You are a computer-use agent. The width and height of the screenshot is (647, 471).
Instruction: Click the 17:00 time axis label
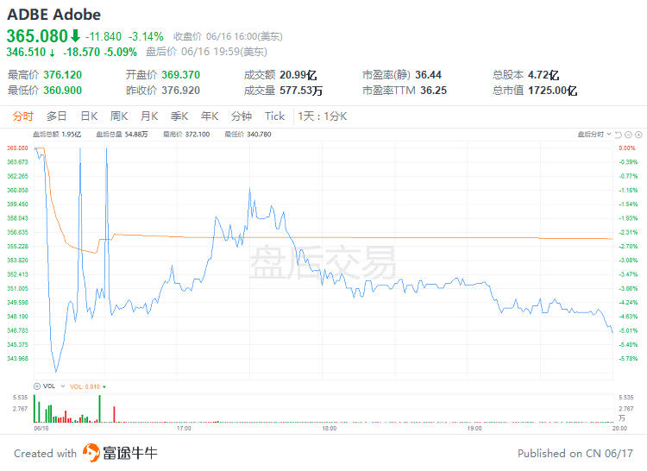(184, 429)
